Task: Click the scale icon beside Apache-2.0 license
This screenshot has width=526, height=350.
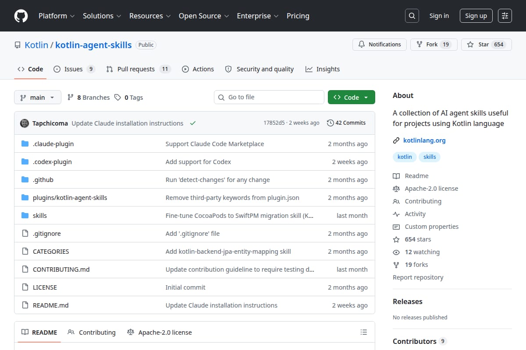Action: pyautogui.click(x=396, y=189)
